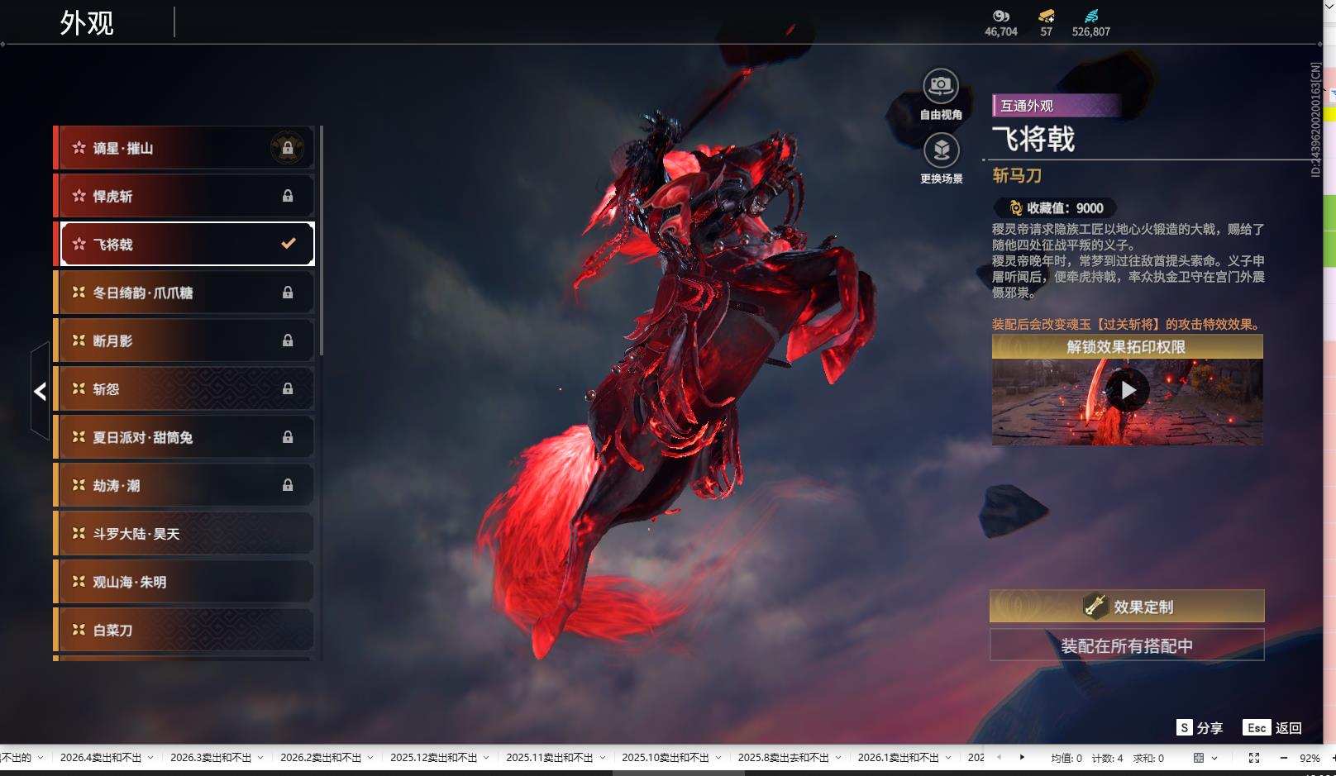Select the 摘星·摧山 skin entry
Image resolution: width=1336 pixels, height=776 pixels.
pyautogui.click(x=184, y=148)
